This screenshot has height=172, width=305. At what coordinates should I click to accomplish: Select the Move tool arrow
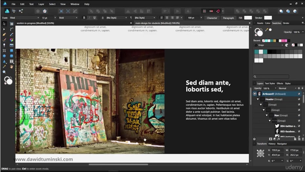click(x=4, y=24)
